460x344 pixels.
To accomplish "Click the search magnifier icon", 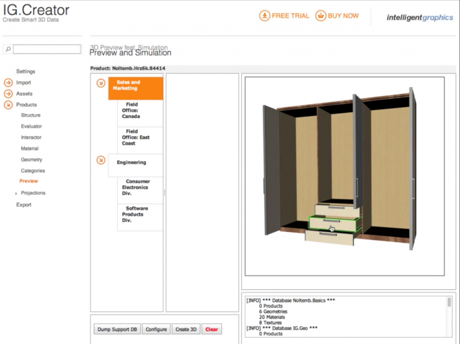I will coord(8,49).
